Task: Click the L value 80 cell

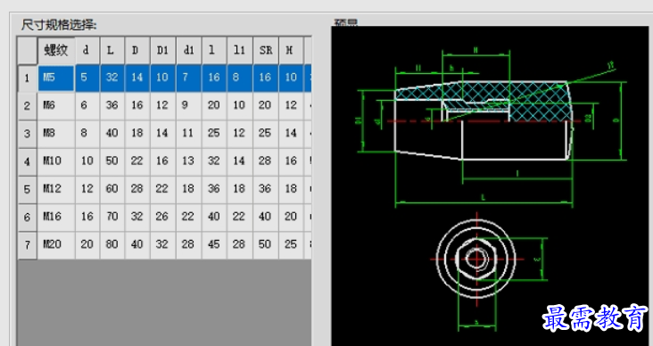Action: click(x=112, y=244)
